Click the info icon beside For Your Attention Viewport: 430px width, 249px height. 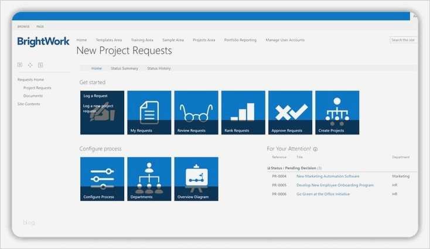pos(315,149)
